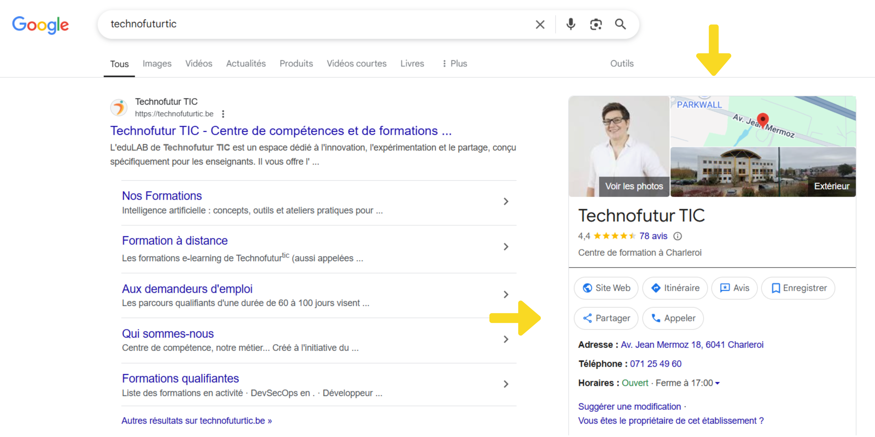The height and width of the screenshot is (437, 875).
Task: Click the Technofutur TIC site favicon
Action: click(x=119, y=108)
